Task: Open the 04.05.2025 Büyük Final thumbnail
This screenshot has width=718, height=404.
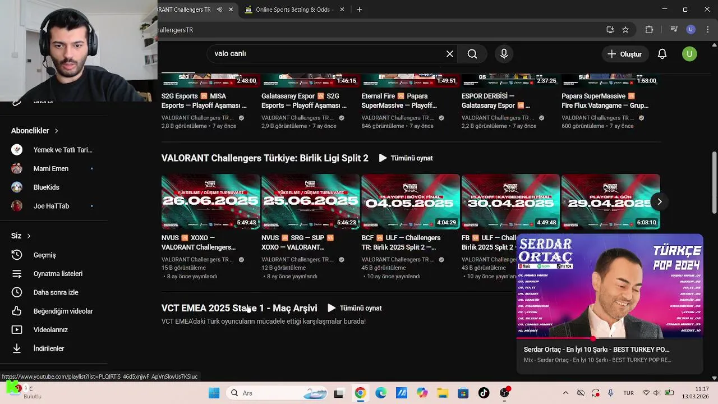Action: [x=411, y=201]
